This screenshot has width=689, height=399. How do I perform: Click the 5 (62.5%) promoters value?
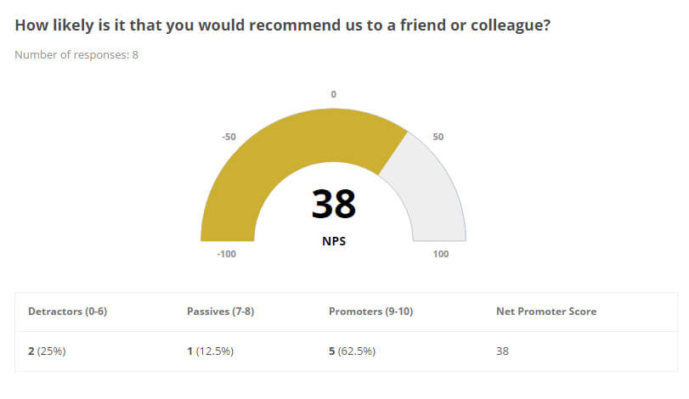[352, 351]
